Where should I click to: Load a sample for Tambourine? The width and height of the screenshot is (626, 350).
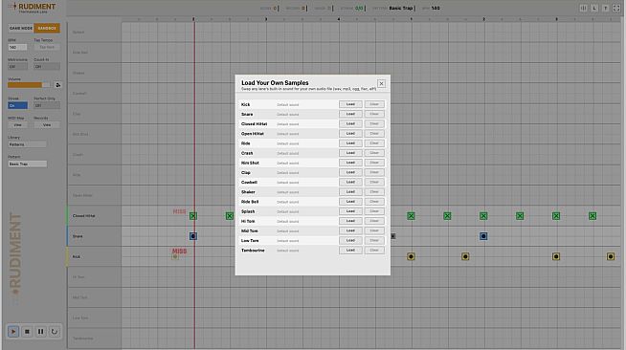pyautogui.click(x=350, y=250)
